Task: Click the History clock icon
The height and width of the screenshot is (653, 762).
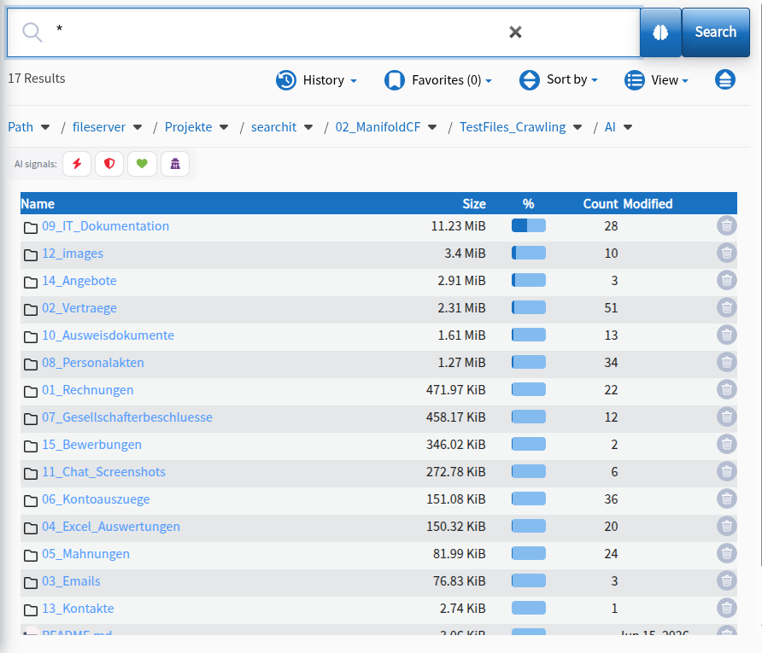Action: [285, 80]
